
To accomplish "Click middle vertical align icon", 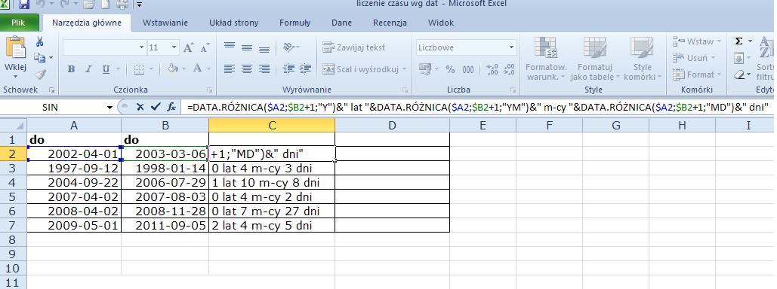I will point(247,47).
